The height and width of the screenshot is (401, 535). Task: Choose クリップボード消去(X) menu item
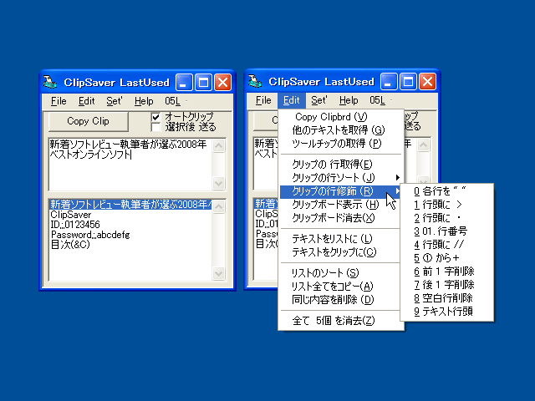click(x=340, y=218)
